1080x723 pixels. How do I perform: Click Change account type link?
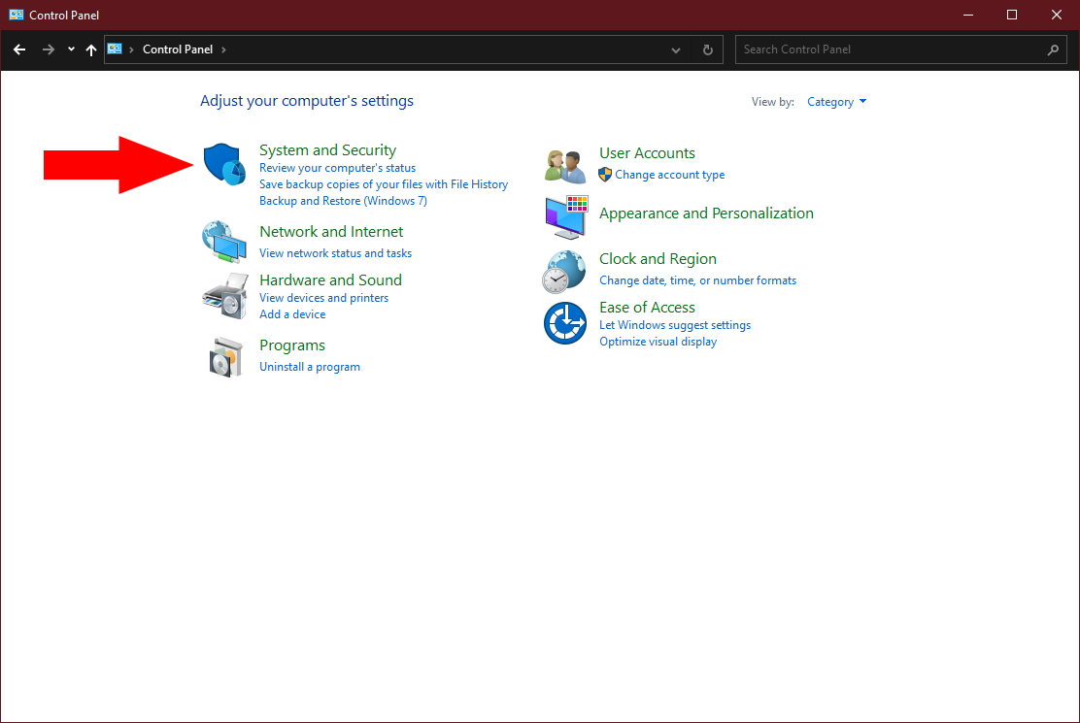[670, 175]
